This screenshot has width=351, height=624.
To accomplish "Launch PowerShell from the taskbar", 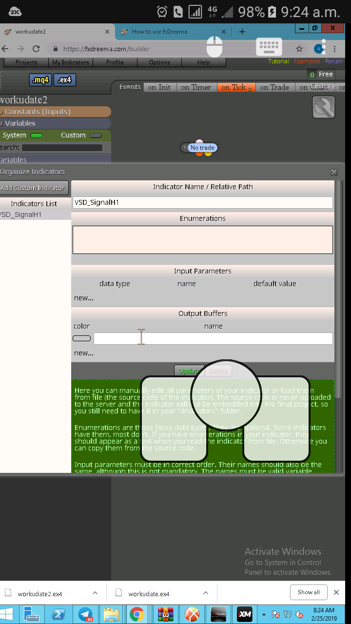I will click(x=58, y=614).
